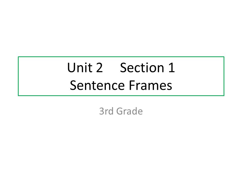
Task: Click the top-right corner of the green box
Action: point(224,57)
